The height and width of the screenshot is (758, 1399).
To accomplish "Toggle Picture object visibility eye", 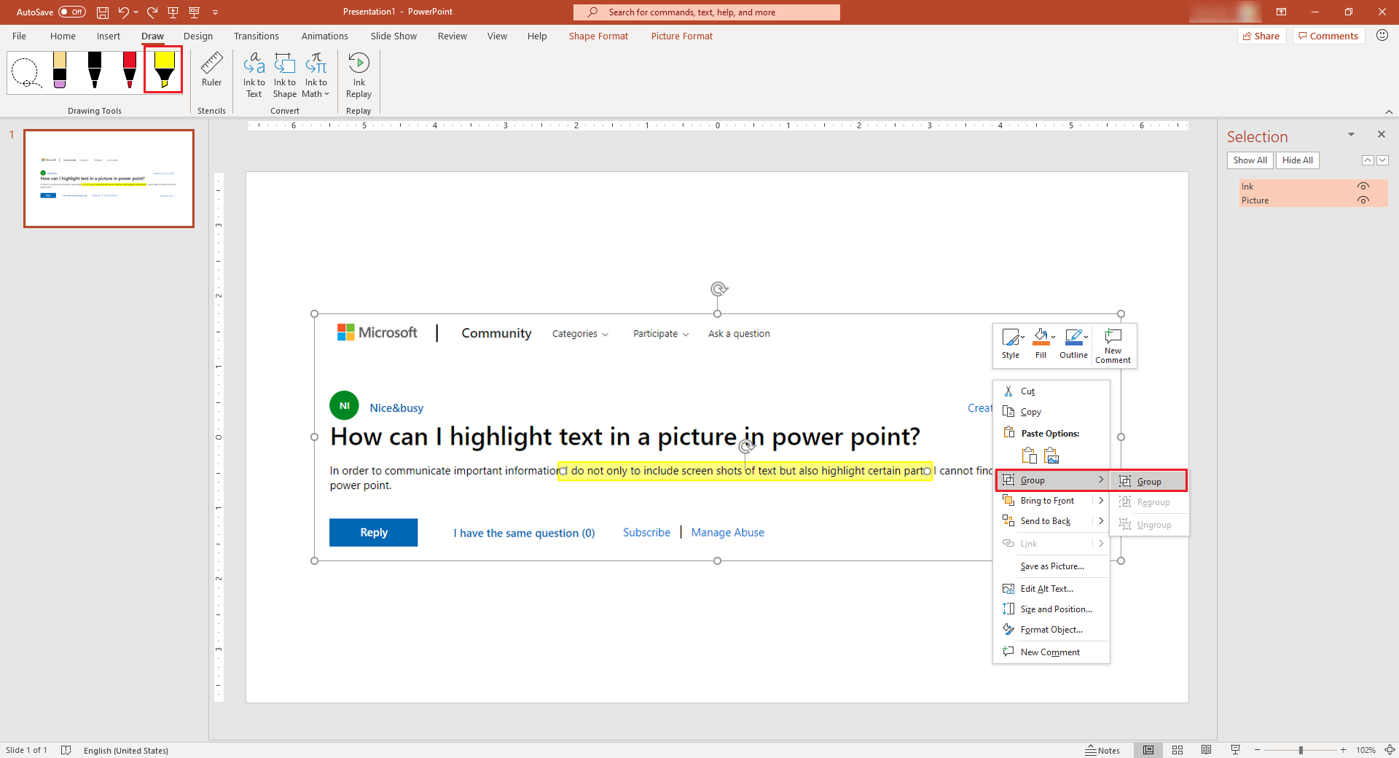I will pos(1363,200).
